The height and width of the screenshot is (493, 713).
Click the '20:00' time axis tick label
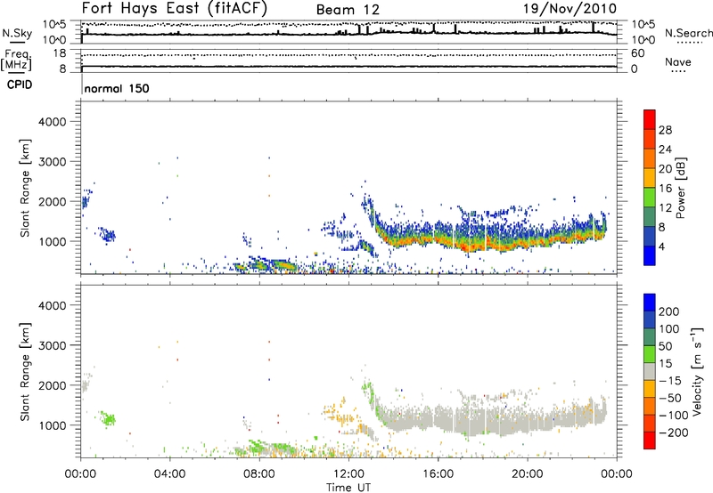[x=528, y=474]
